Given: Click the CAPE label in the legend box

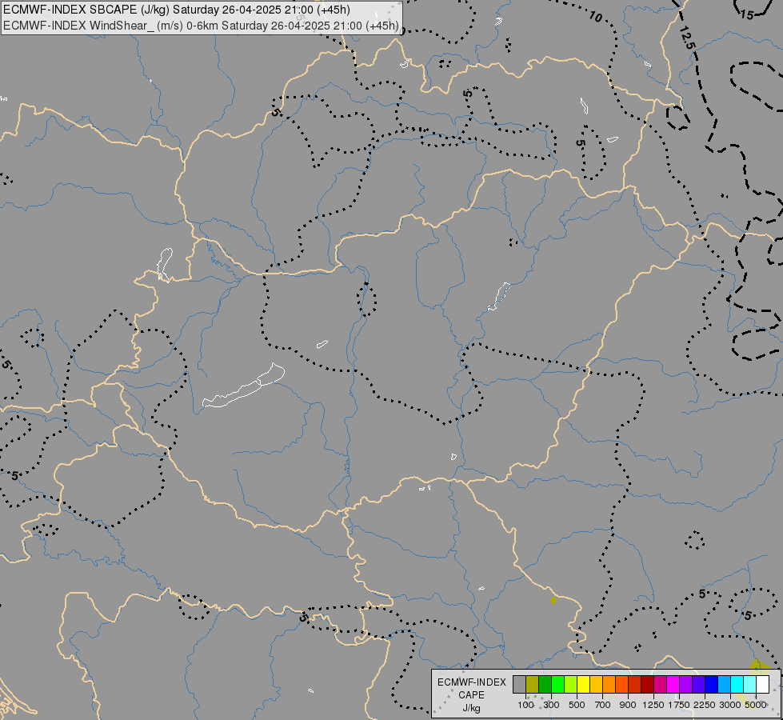Looking at the screenshot, I should [x=471, y=695].
